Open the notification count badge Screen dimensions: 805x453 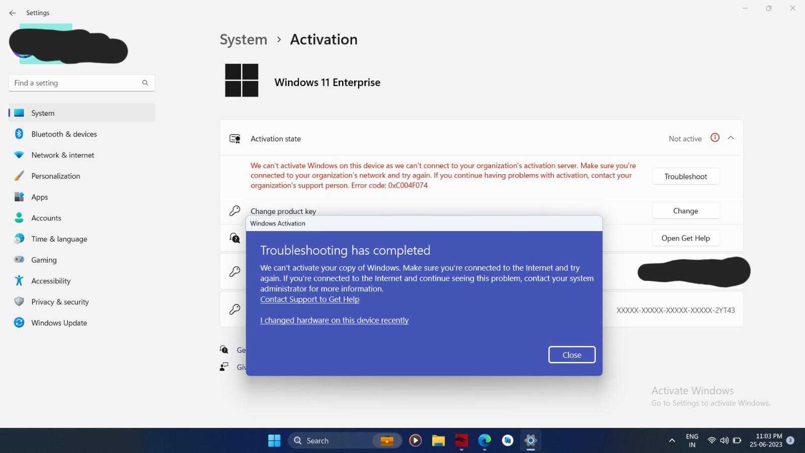click(790, 440)
